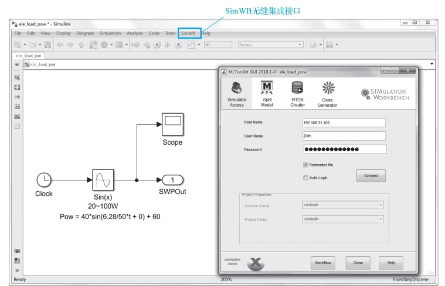
Task: Click the Image palette icon
Action: pyautogui.click(x=18, y=116)
